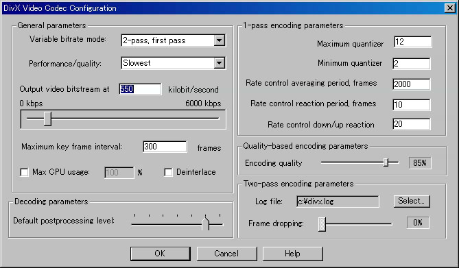Image resolution: width=459 pixels, height=268 pixels.
Task: Click the Cancel button
Action: click(x=226, y=254)
